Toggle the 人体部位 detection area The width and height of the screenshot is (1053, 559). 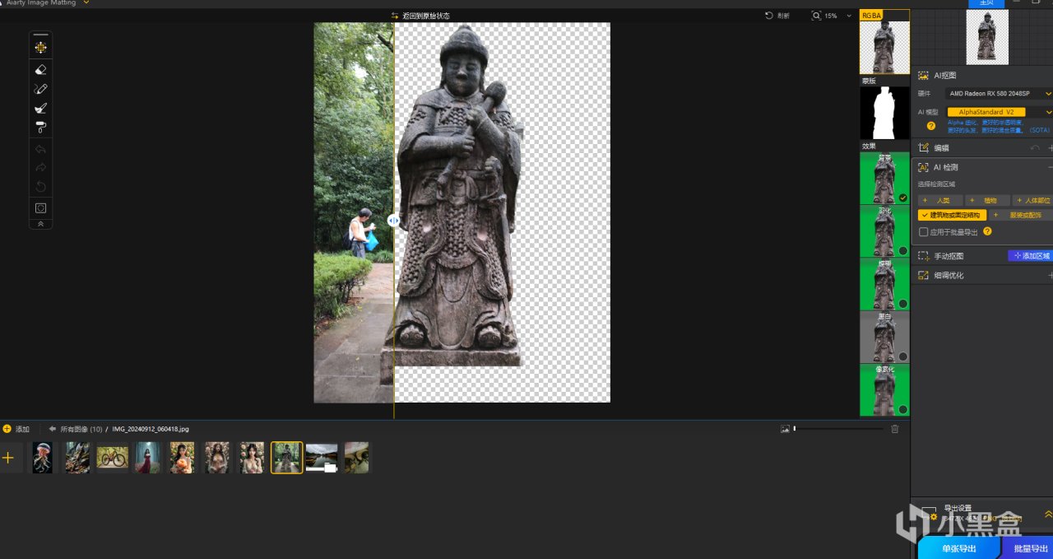tap(1032, 200)
